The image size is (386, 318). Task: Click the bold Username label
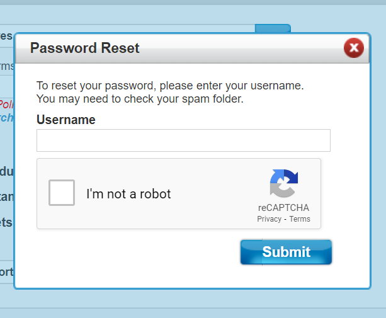point(66,120)
